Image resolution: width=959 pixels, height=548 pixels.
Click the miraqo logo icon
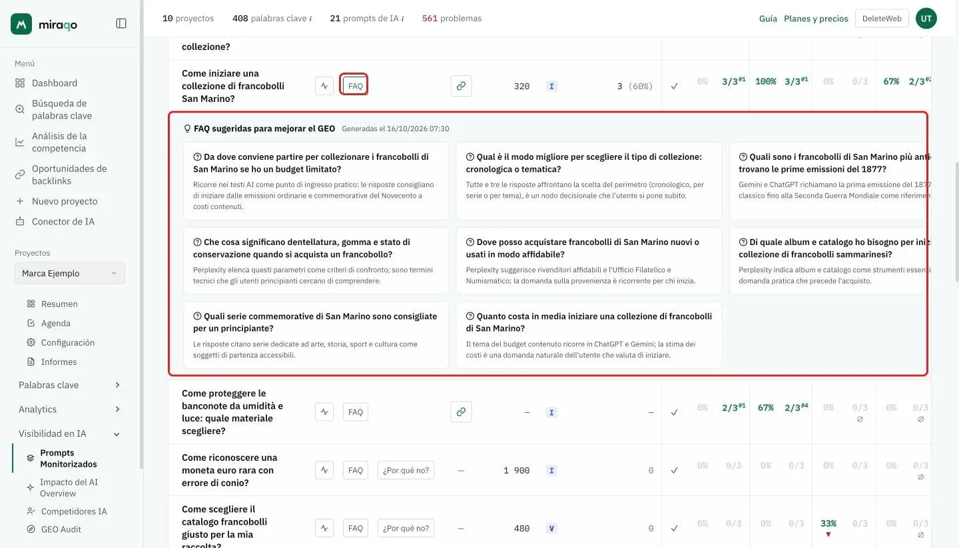tap(21, 24)
